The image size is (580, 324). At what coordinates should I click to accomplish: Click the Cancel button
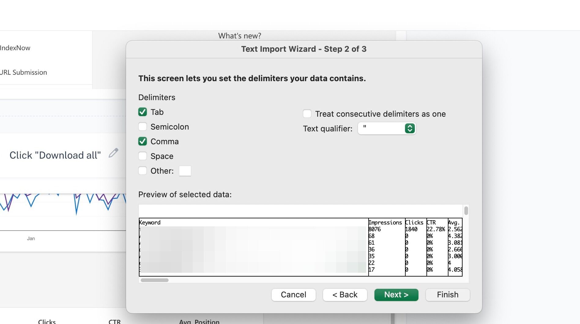pyautogui.click(x=293, y=295)
